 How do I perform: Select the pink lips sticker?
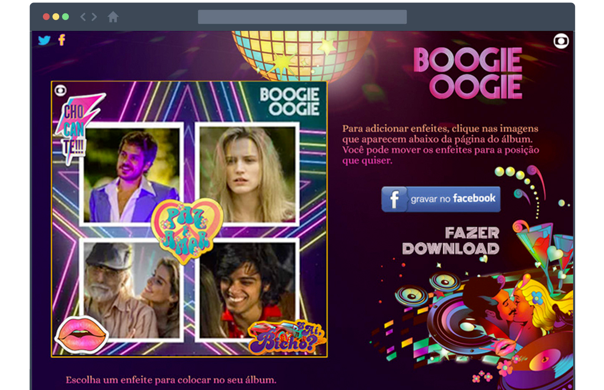click(82, 335)
